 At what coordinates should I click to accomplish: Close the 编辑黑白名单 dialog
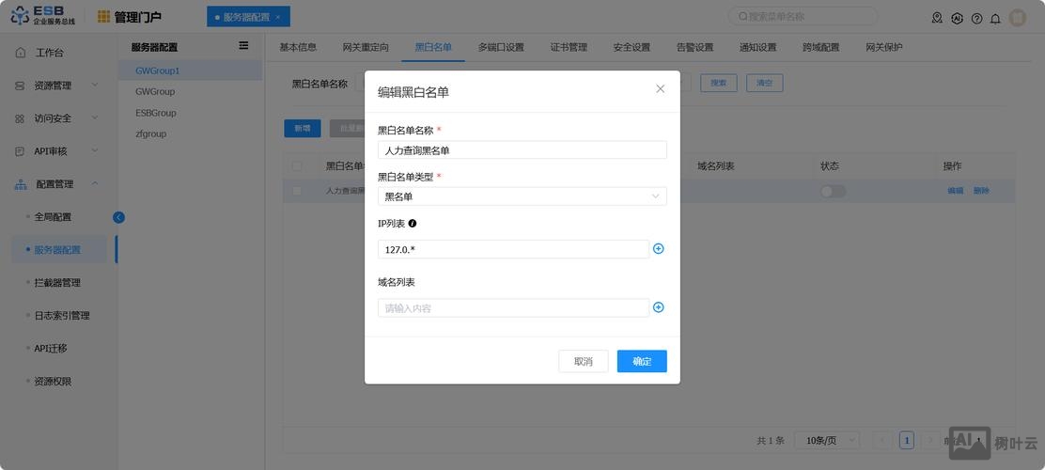tap(660, 88)
